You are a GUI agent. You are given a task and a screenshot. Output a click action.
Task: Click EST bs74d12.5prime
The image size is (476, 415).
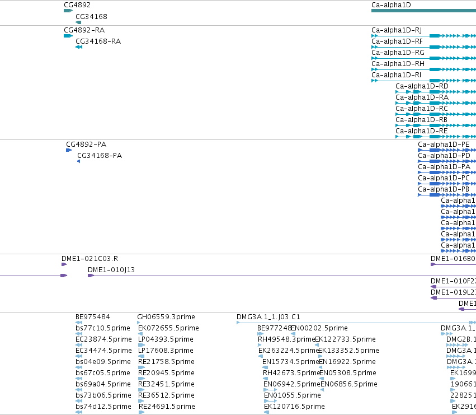[x=103, y=407]
